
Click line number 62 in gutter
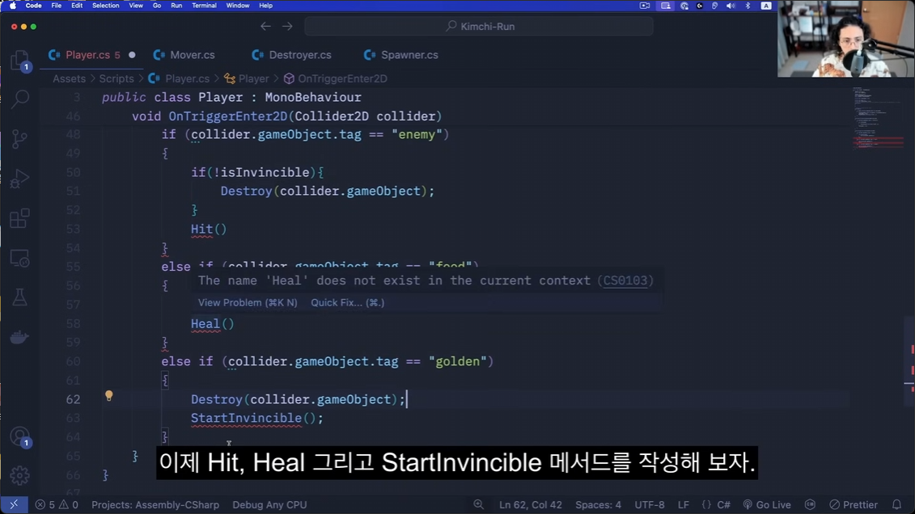[x=73, y=399]
